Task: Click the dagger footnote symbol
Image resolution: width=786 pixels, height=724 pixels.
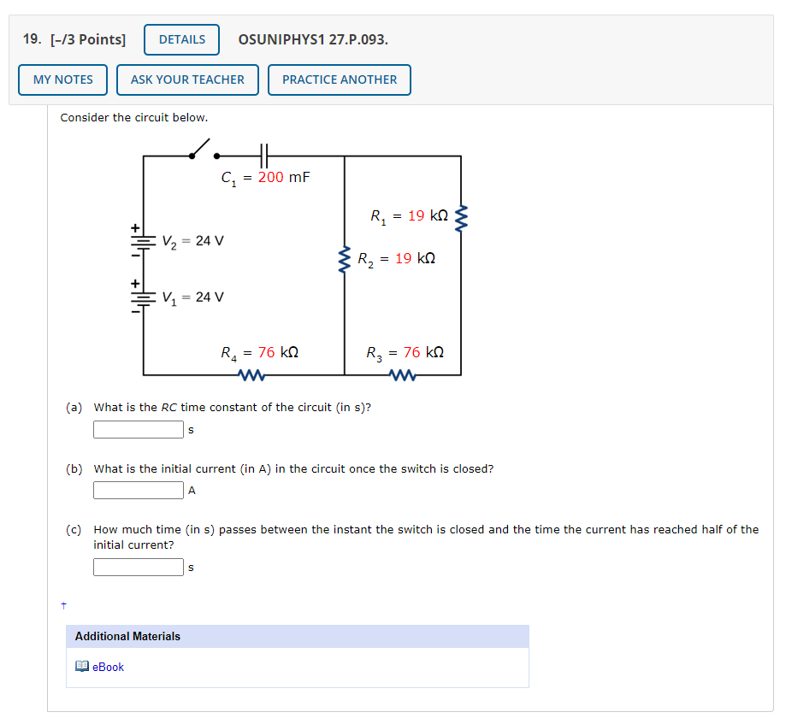Action: pyautogui.click(x=63, y=605)
